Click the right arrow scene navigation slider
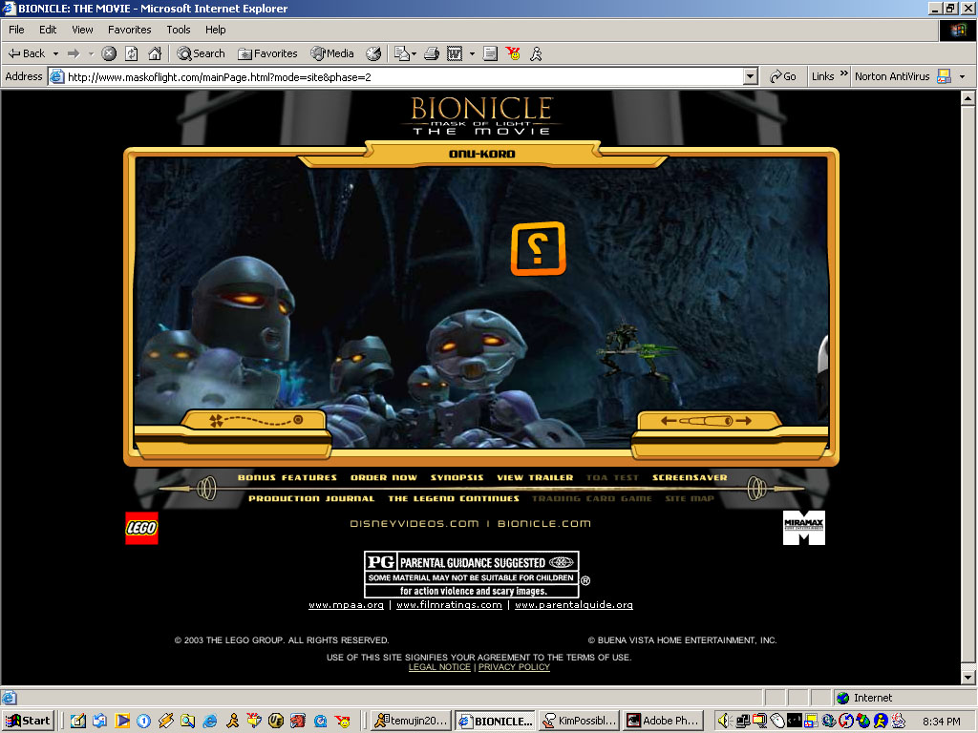978x733 pixels. click(x=744, y=421)
